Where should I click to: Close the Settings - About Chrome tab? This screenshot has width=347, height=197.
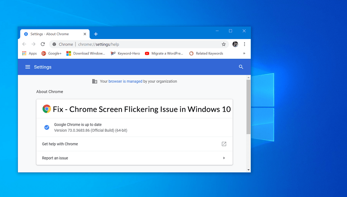point(85,34)
